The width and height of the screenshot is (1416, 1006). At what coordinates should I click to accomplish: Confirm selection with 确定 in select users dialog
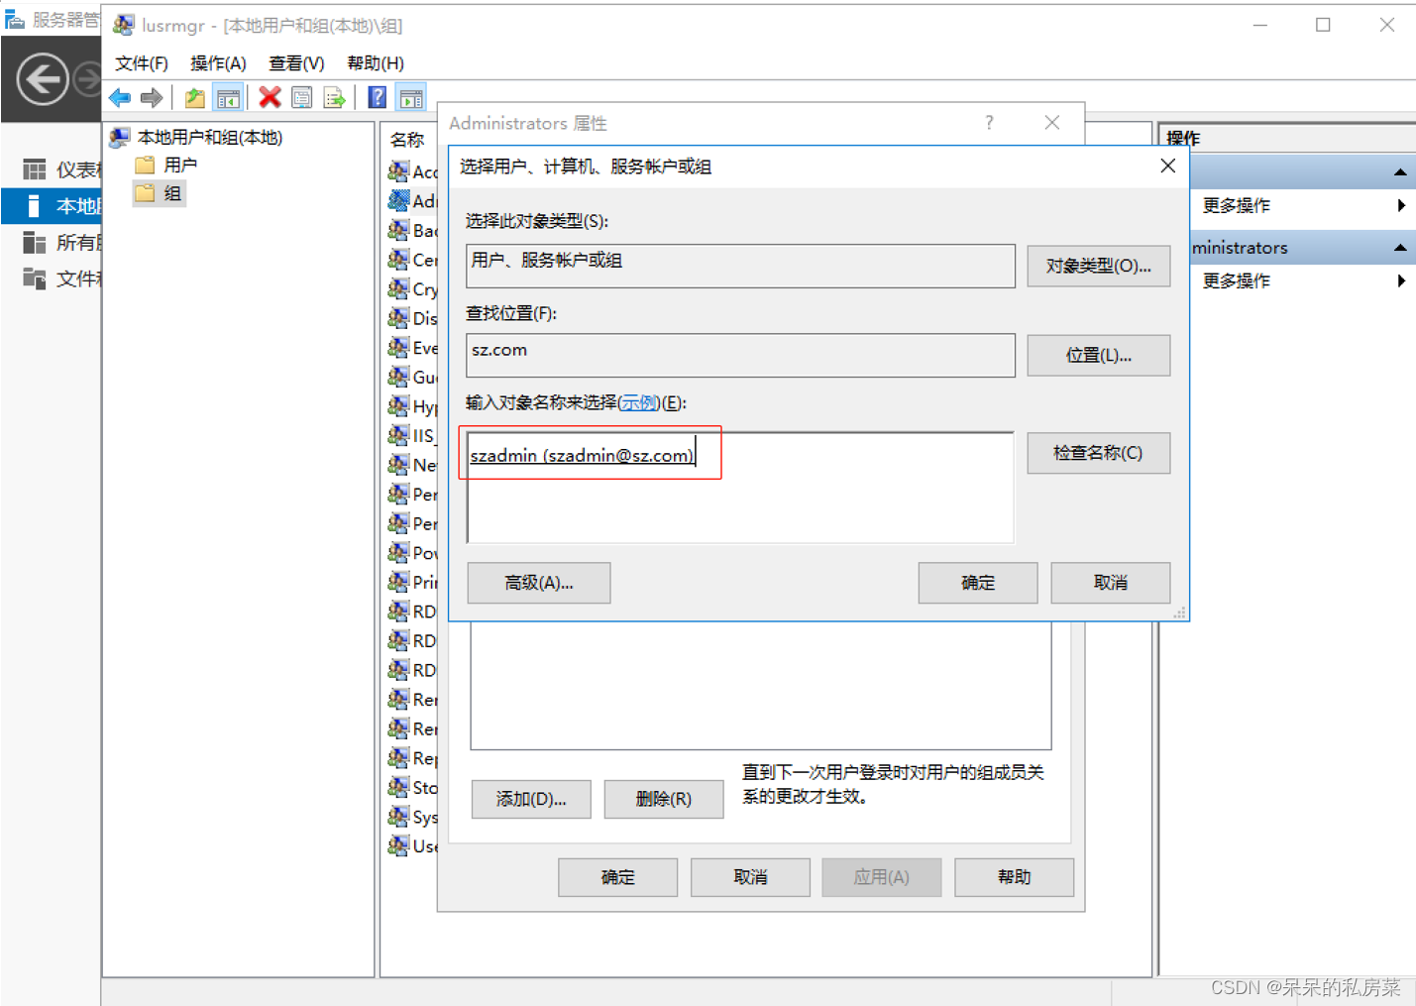[x=978, y=583]
